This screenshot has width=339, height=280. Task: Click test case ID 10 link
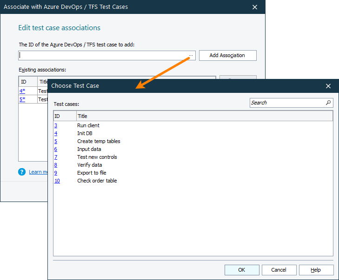(57, 181)
